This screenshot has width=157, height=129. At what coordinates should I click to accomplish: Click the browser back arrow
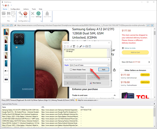tap(4, 25)
